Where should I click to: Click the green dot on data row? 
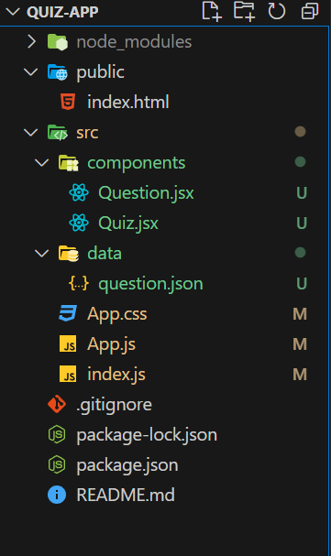[300, 253]
